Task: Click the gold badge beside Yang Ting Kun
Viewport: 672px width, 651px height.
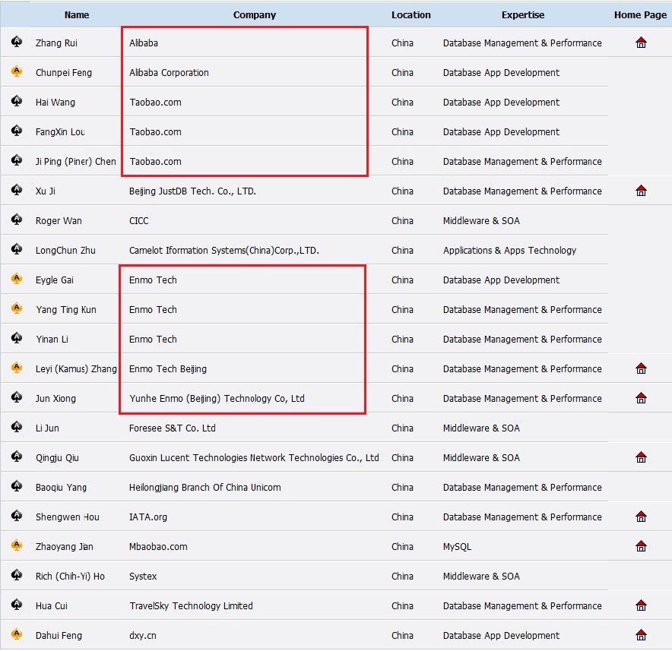Action: click(17, 308)
